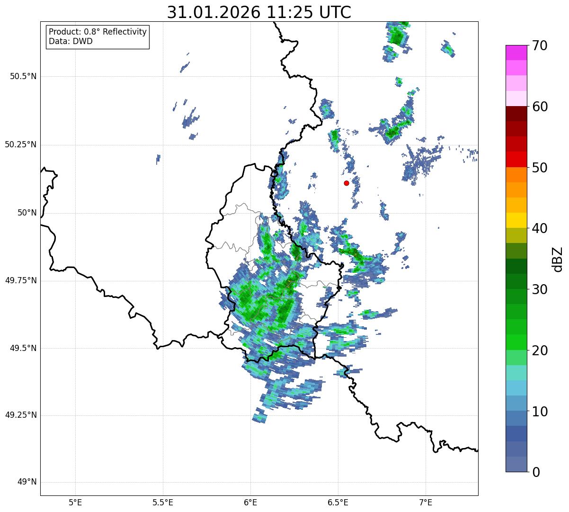The height and width of the screenshot is (512, 569).
Task: Select the "Product: 0.8° Reflectivity" label
Action: (98, 32)
